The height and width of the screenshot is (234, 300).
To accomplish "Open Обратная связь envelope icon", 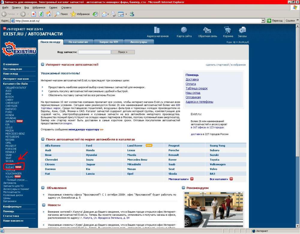I will pos(207,30).
